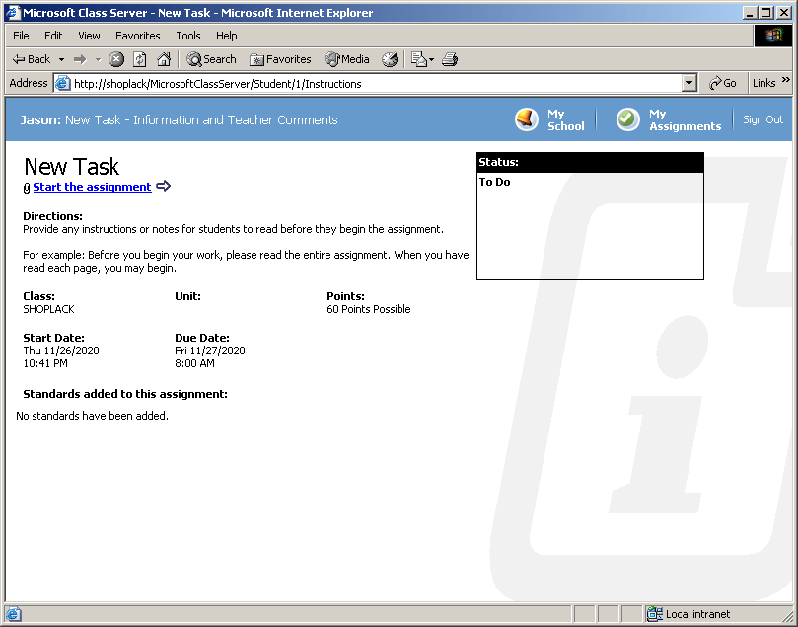This screenshot has width=798, height=627.
Task: Click the arrow beside Start the assignment
Action: (164, 187)
